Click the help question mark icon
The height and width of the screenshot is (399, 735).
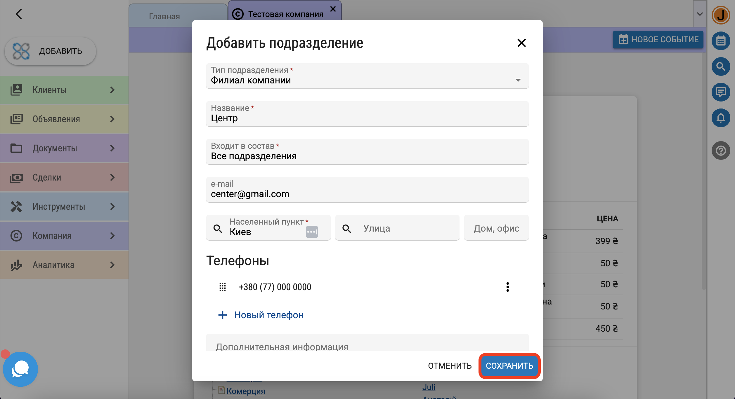721,150
